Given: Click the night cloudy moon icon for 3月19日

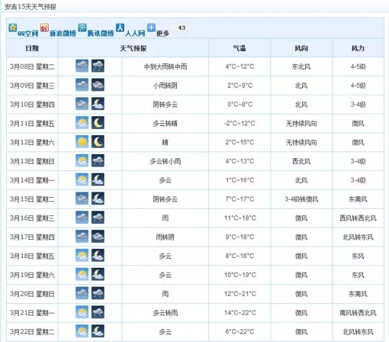Looking at the screenshot, I should 98,274.
